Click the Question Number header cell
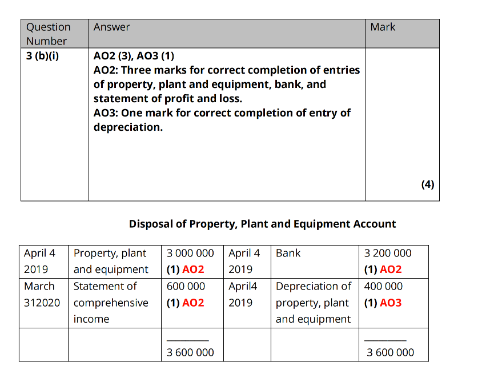The width and height of the screenshot is (498, 382). pyautogui.click(x=48, y=34)
